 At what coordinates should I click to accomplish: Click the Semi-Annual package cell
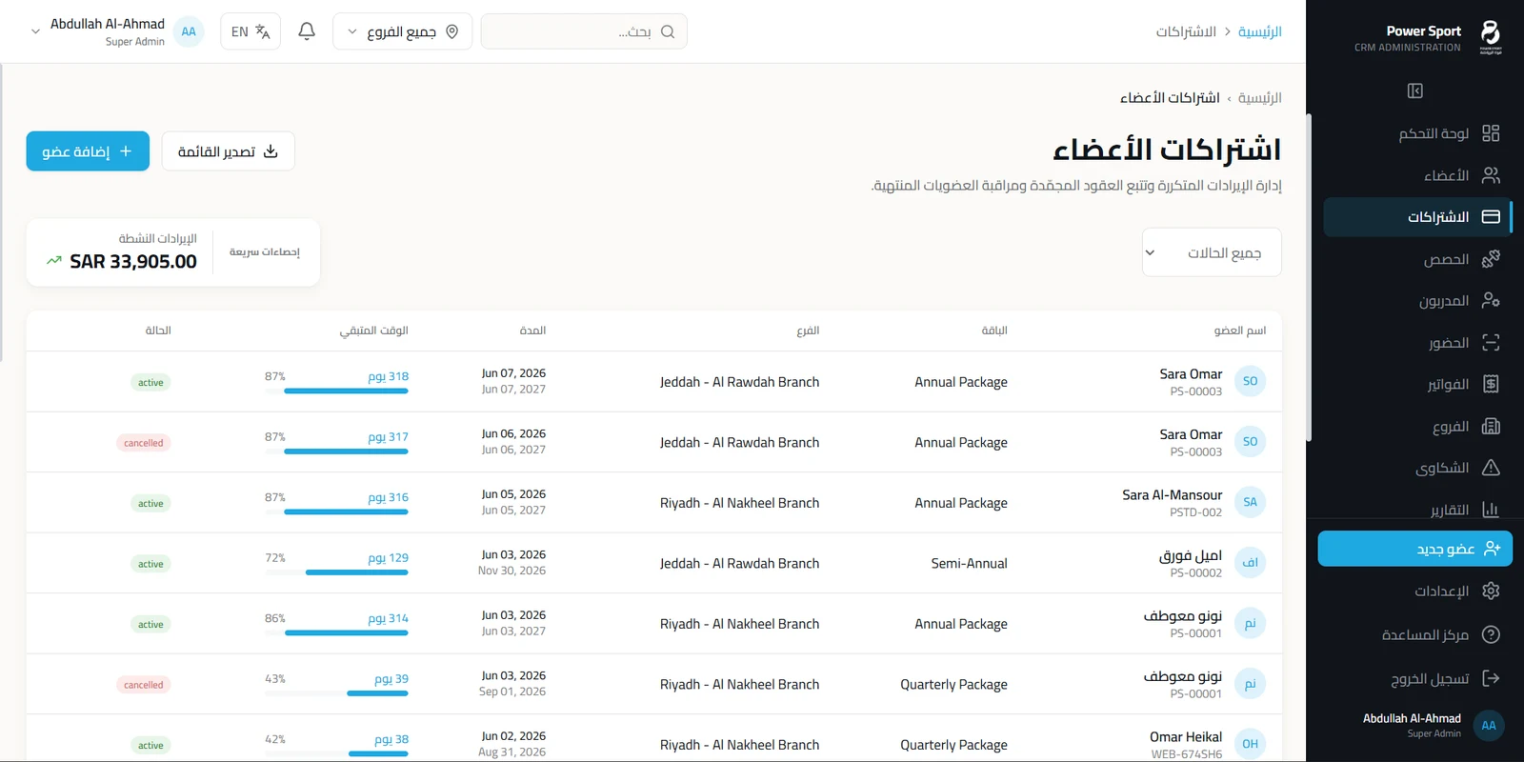969,563
